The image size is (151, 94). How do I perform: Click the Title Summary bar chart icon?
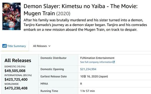click(x=5, y=46)
